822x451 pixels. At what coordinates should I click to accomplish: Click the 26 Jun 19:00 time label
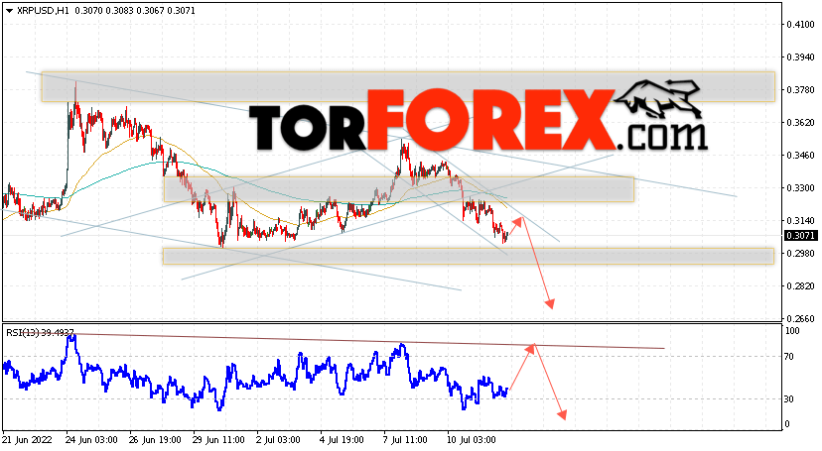tap(155, 440)
